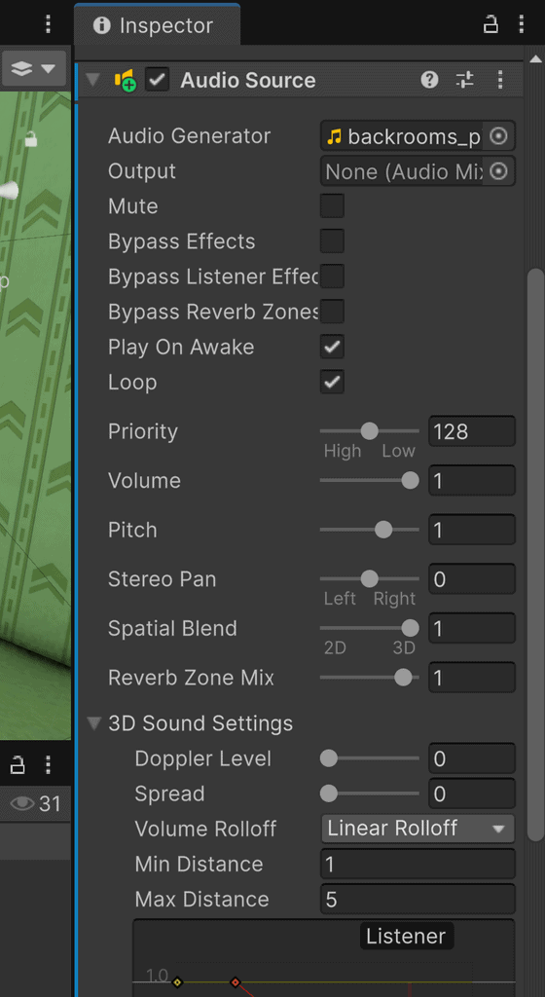
Task: Click the Reverb Zone Mix slider handle
Action: (403, 678)
